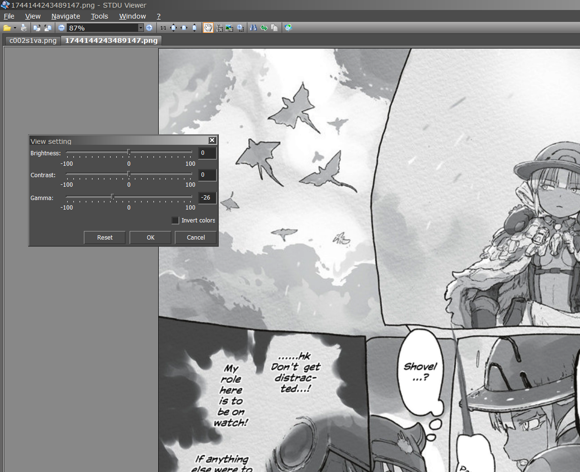Open settings with the globe icon
Screen dimensions: 580x472
tap(288, 28)
